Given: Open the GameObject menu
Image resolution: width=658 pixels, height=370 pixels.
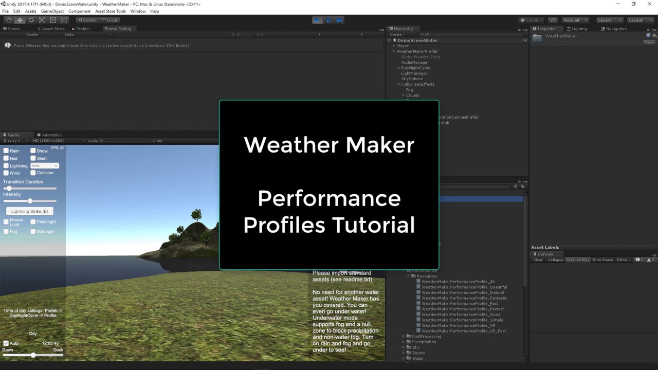Looking at the screenshot, I should coord(52,11).
